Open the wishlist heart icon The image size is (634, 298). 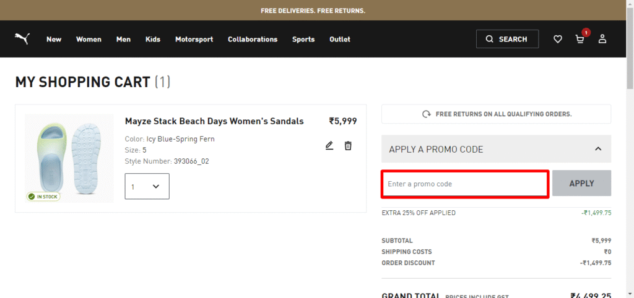(x=558, y=39)
